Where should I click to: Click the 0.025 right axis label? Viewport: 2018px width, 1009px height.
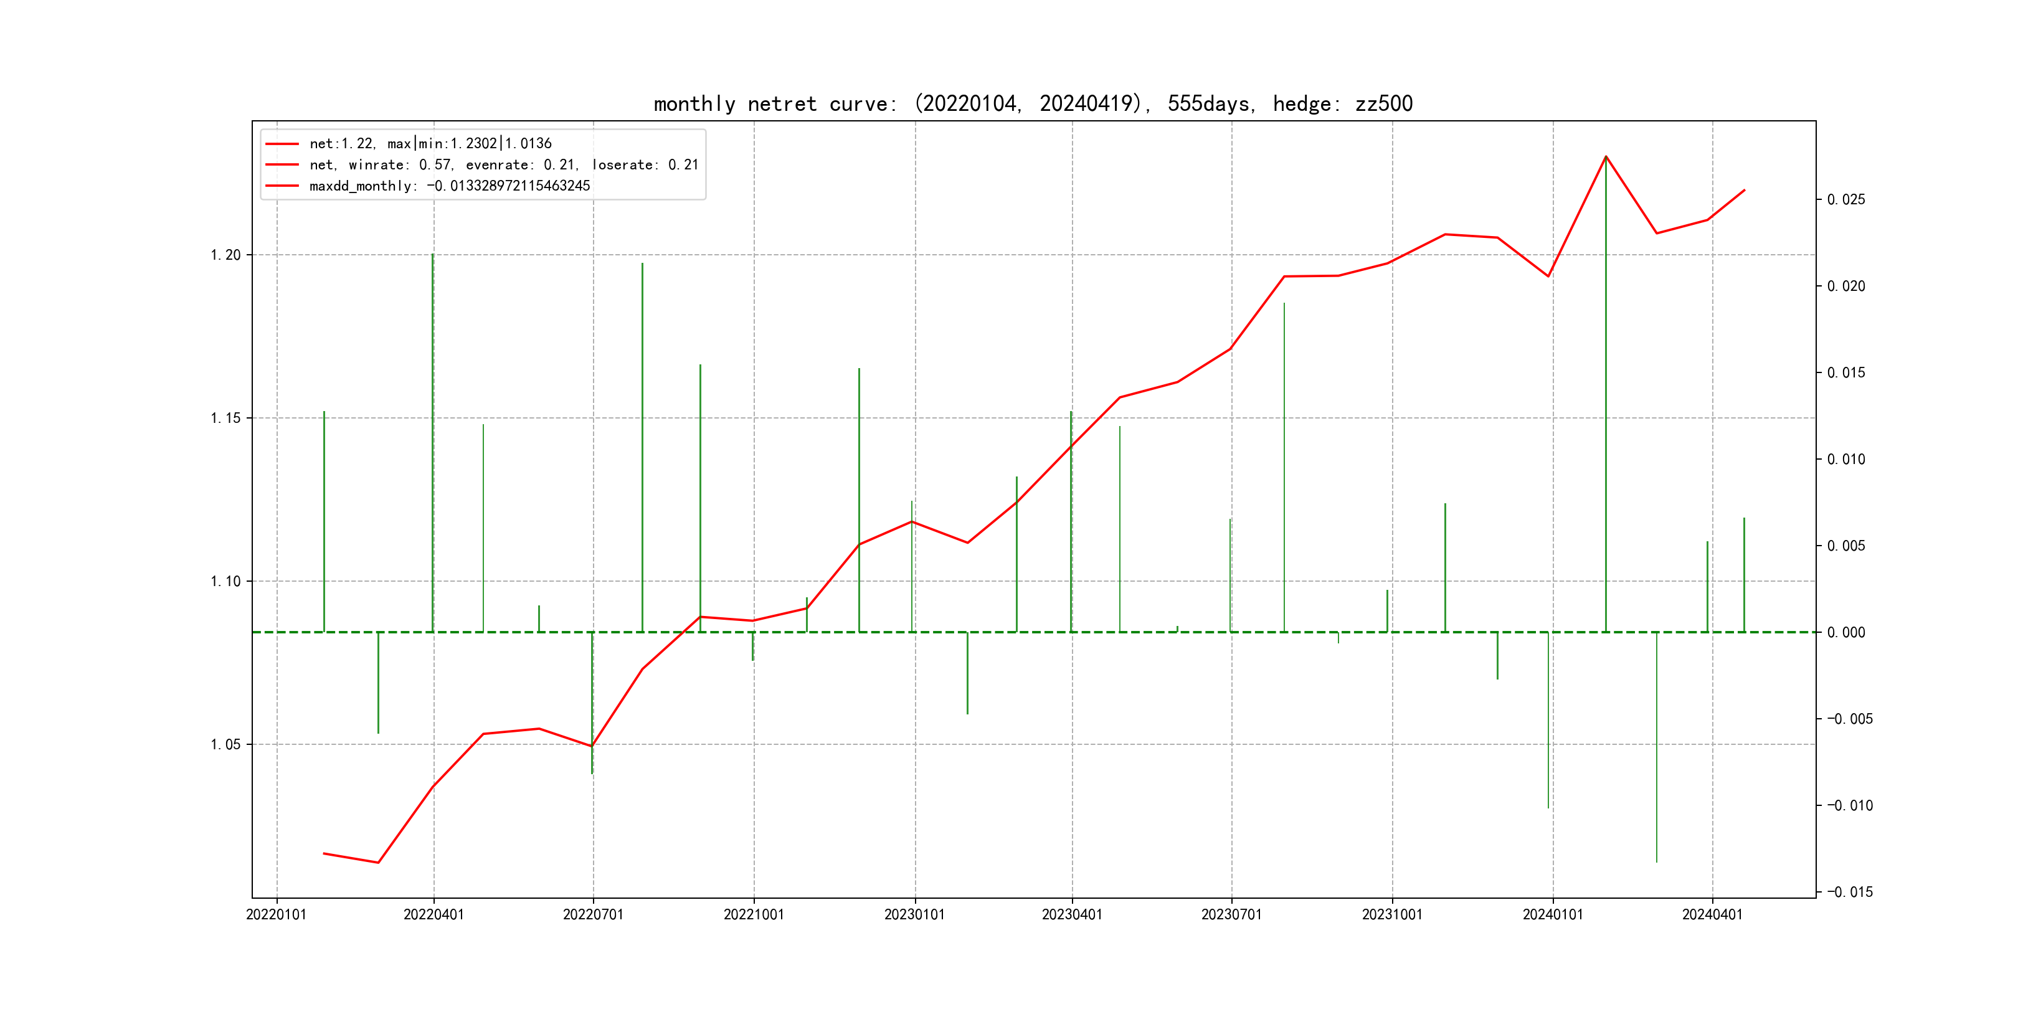[1845, 200]
